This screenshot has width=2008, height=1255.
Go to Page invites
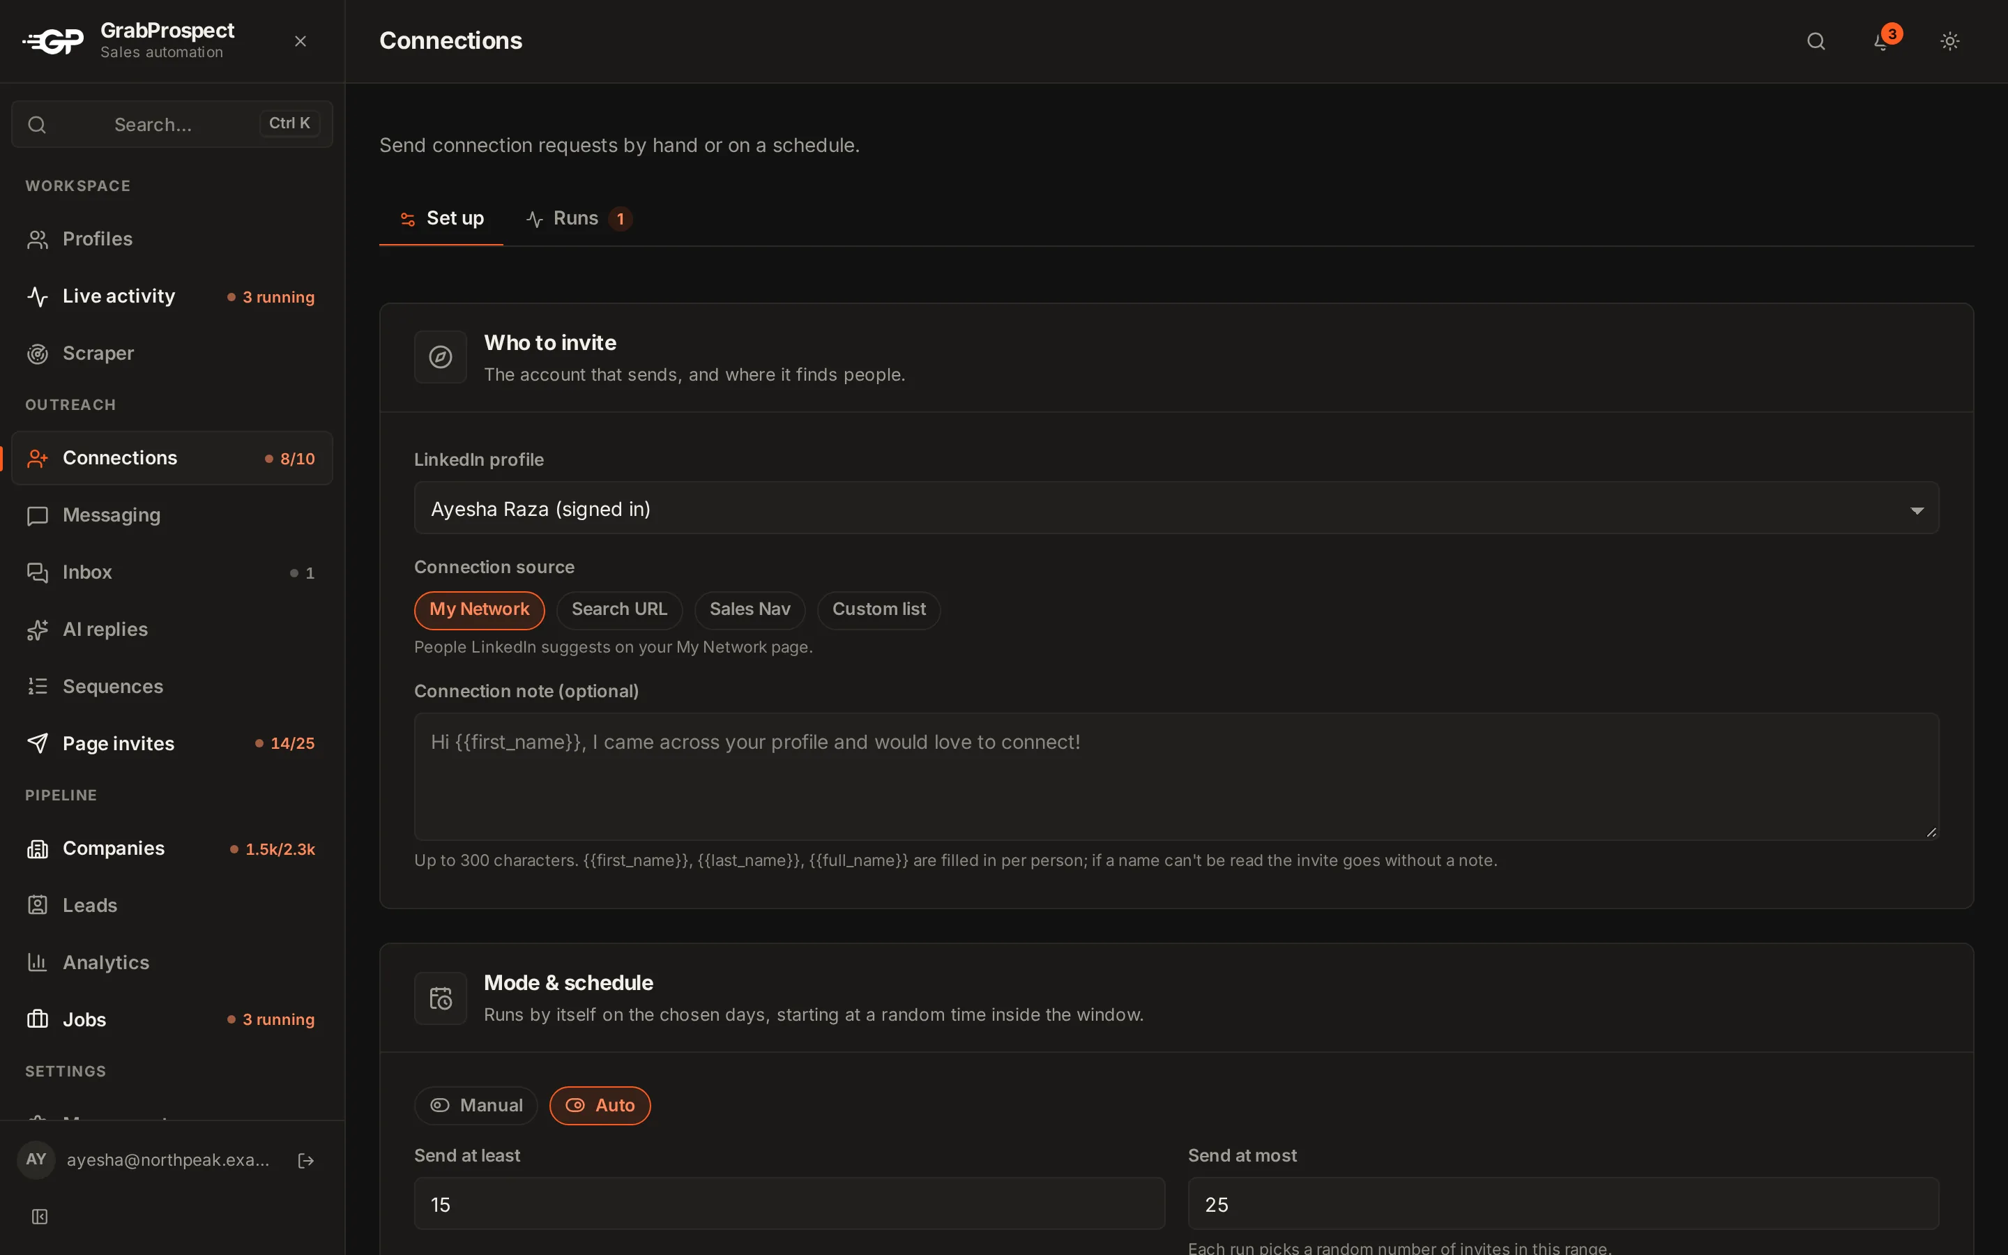click(x=172, y=744)
